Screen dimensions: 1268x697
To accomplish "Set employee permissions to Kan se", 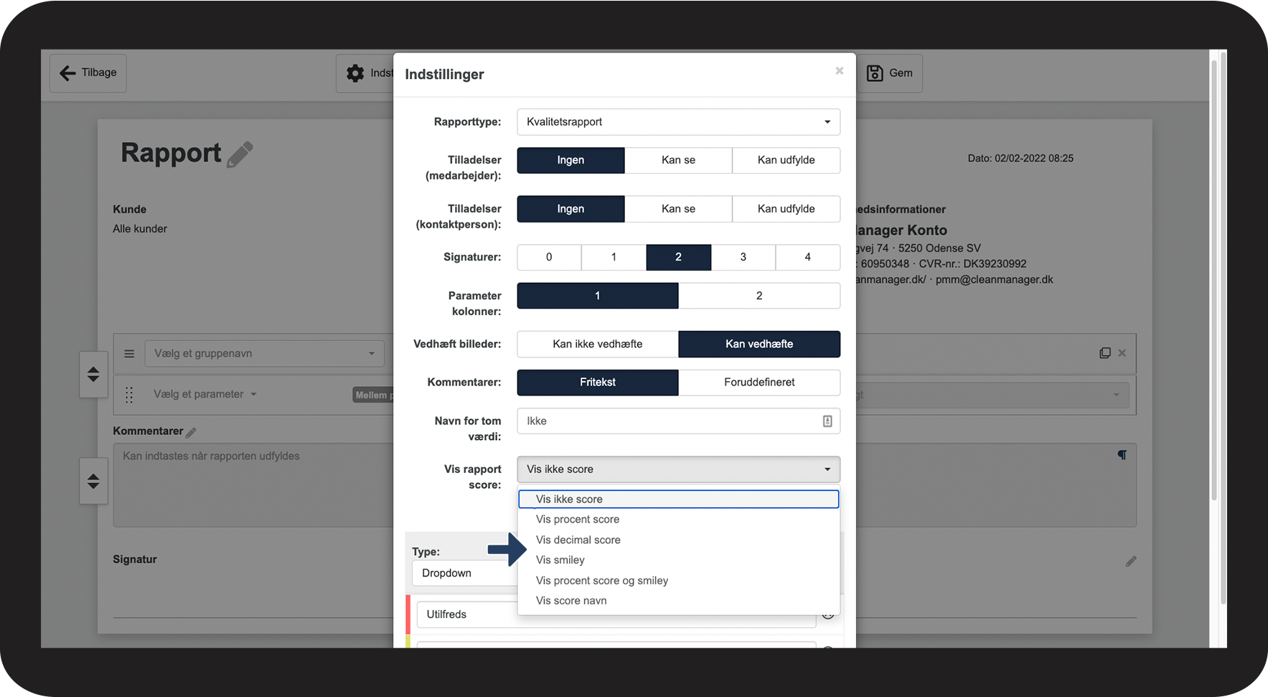I will coord(678,160).
